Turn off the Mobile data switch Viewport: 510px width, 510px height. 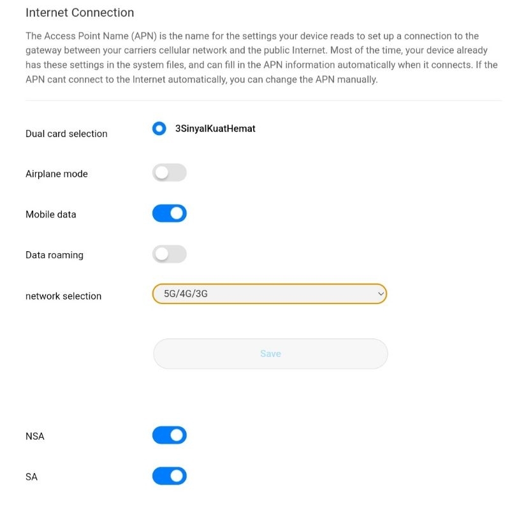[x=169, y=214]
